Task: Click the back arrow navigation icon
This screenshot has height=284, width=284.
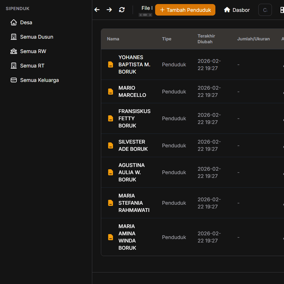Action: click(97, 10)
